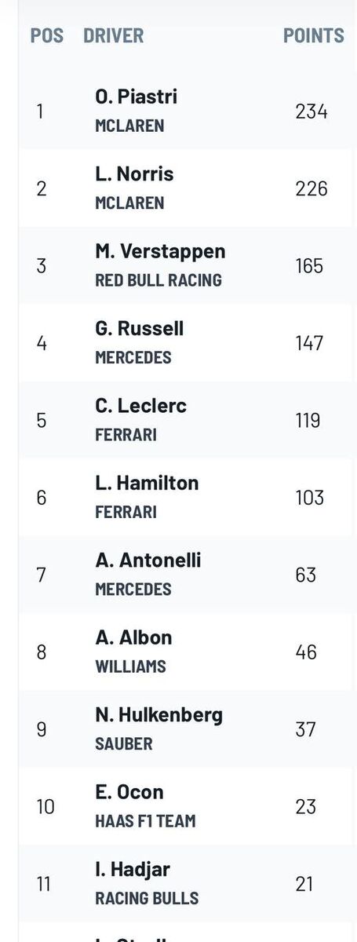Open L. Hamilton driver entry
Image resolution: width=357 pixels, height=942 pixels.
coord(186,497)
